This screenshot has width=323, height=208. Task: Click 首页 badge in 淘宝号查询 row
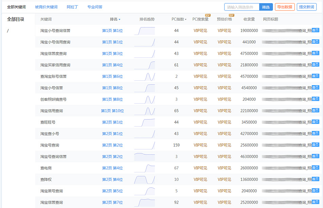click(316, 145)
